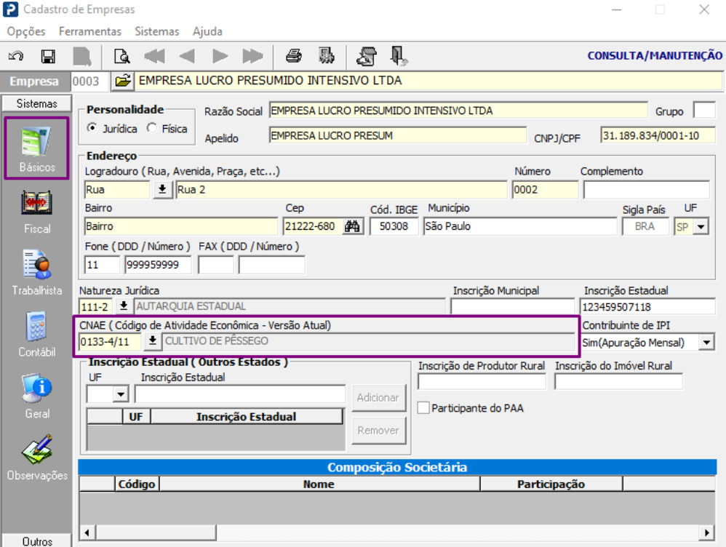The width and height of the screenshot is (726, 547).
Task: Open the Ferramentas menu
Action: [90, 31]
